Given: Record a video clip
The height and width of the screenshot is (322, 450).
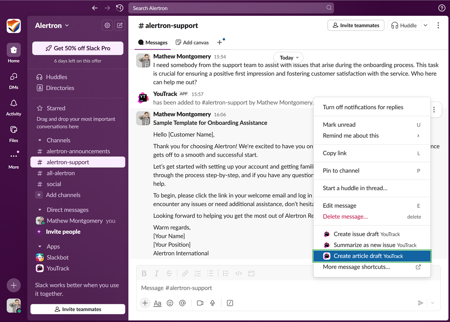Looking at the screenshot, I should tap(200, 303).
